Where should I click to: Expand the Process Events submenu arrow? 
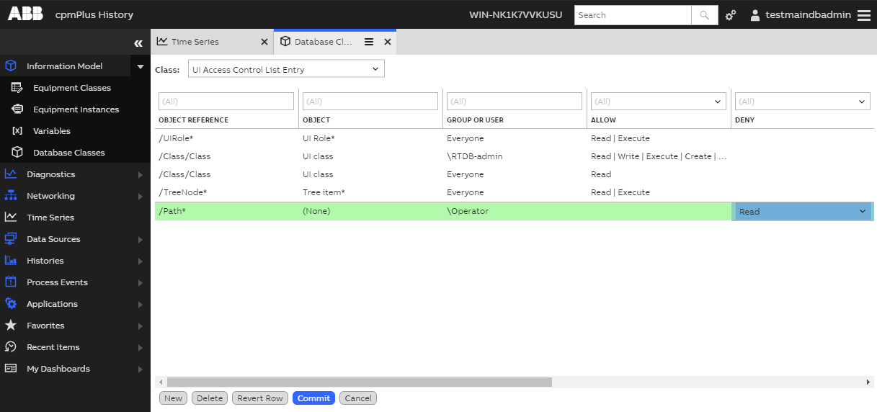coord(141,282)
